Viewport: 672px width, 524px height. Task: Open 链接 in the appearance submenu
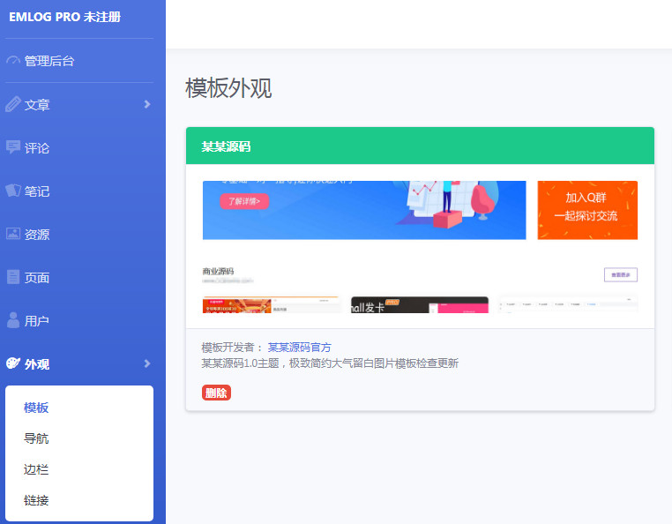[36, 500]
